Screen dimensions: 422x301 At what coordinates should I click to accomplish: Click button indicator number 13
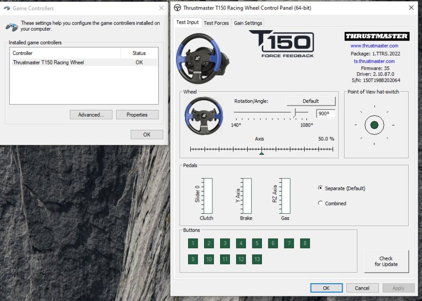[x=257, y=259]
